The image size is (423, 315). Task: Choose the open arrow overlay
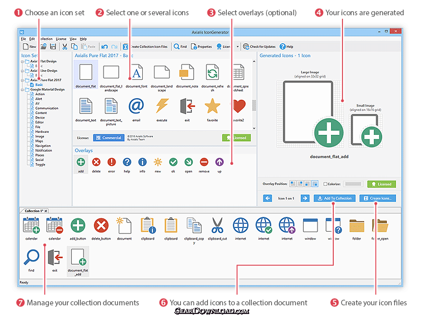point(189,165)
